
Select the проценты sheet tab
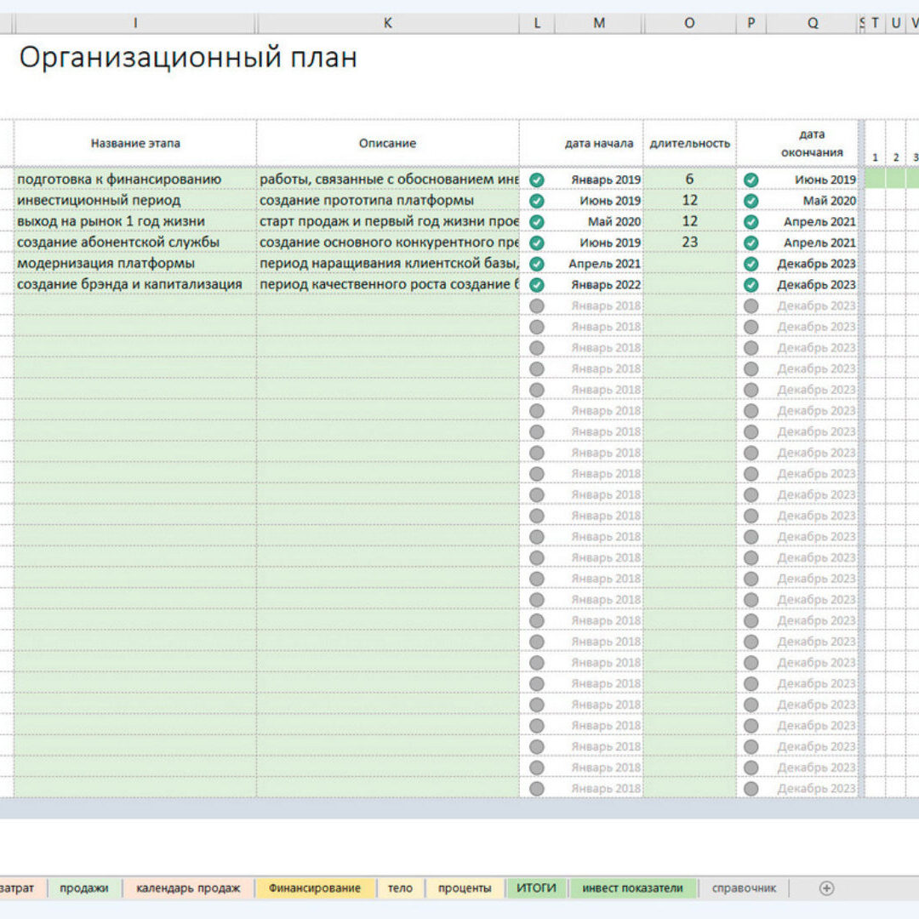(x=465, y=888)
